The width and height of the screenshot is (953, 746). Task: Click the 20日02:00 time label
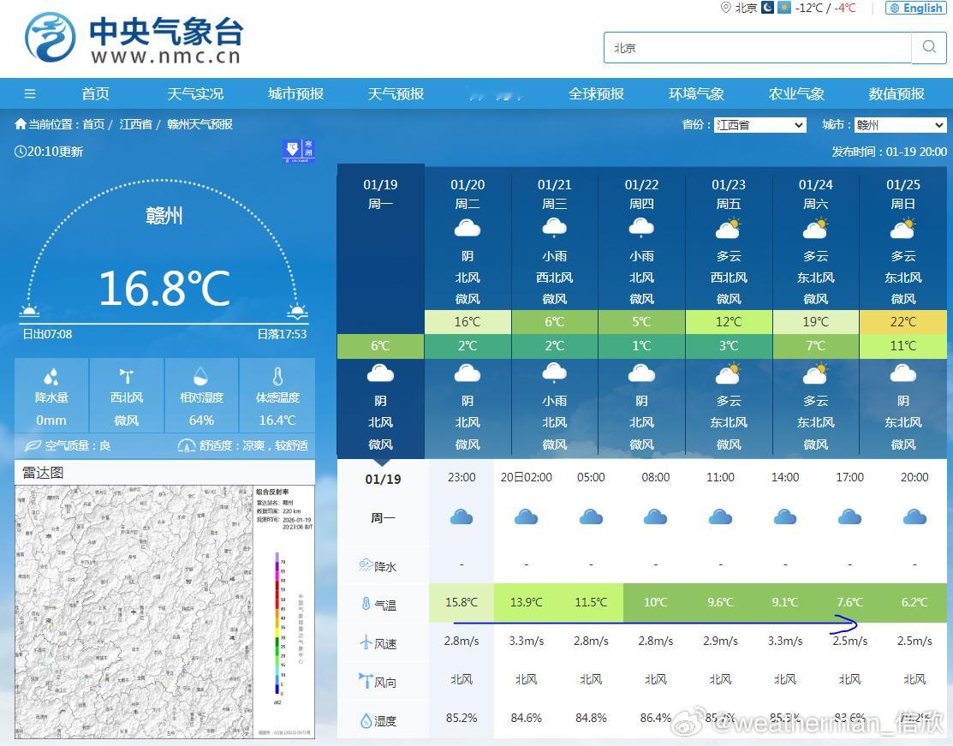[x=527, y=477]
